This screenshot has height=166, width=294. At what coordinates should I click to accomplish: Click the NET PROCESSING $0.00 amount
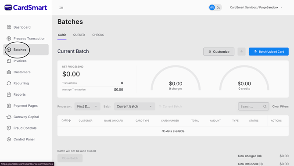[71, 74]
